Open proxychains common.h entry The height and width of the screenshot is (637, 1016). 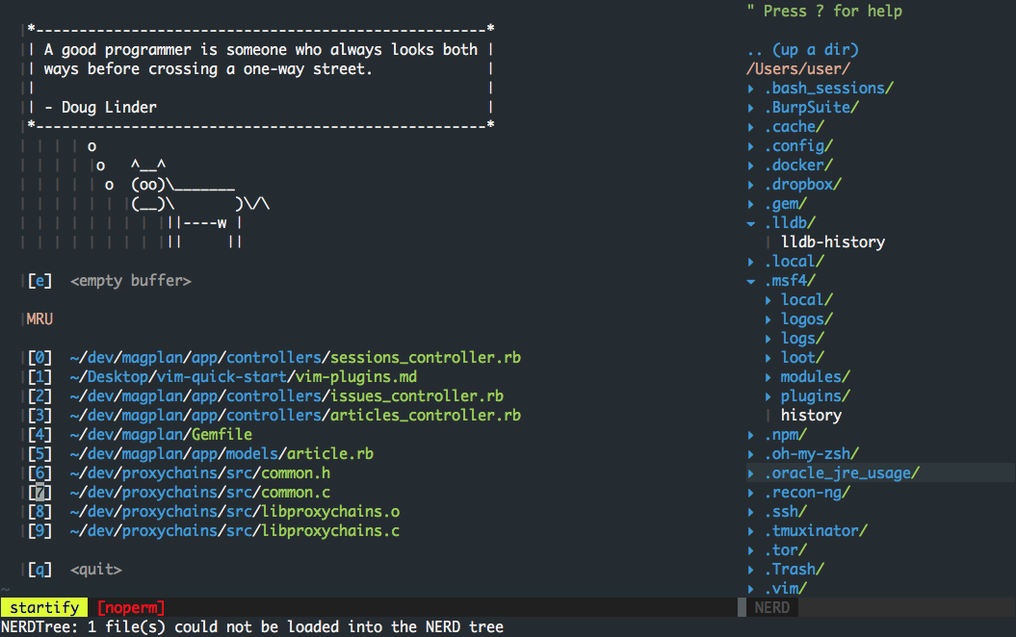(200, 473)
